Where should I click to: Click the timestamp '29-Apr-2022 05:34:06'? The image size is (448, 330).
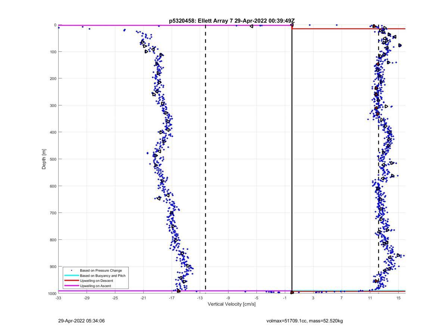(x=81, y=321)
